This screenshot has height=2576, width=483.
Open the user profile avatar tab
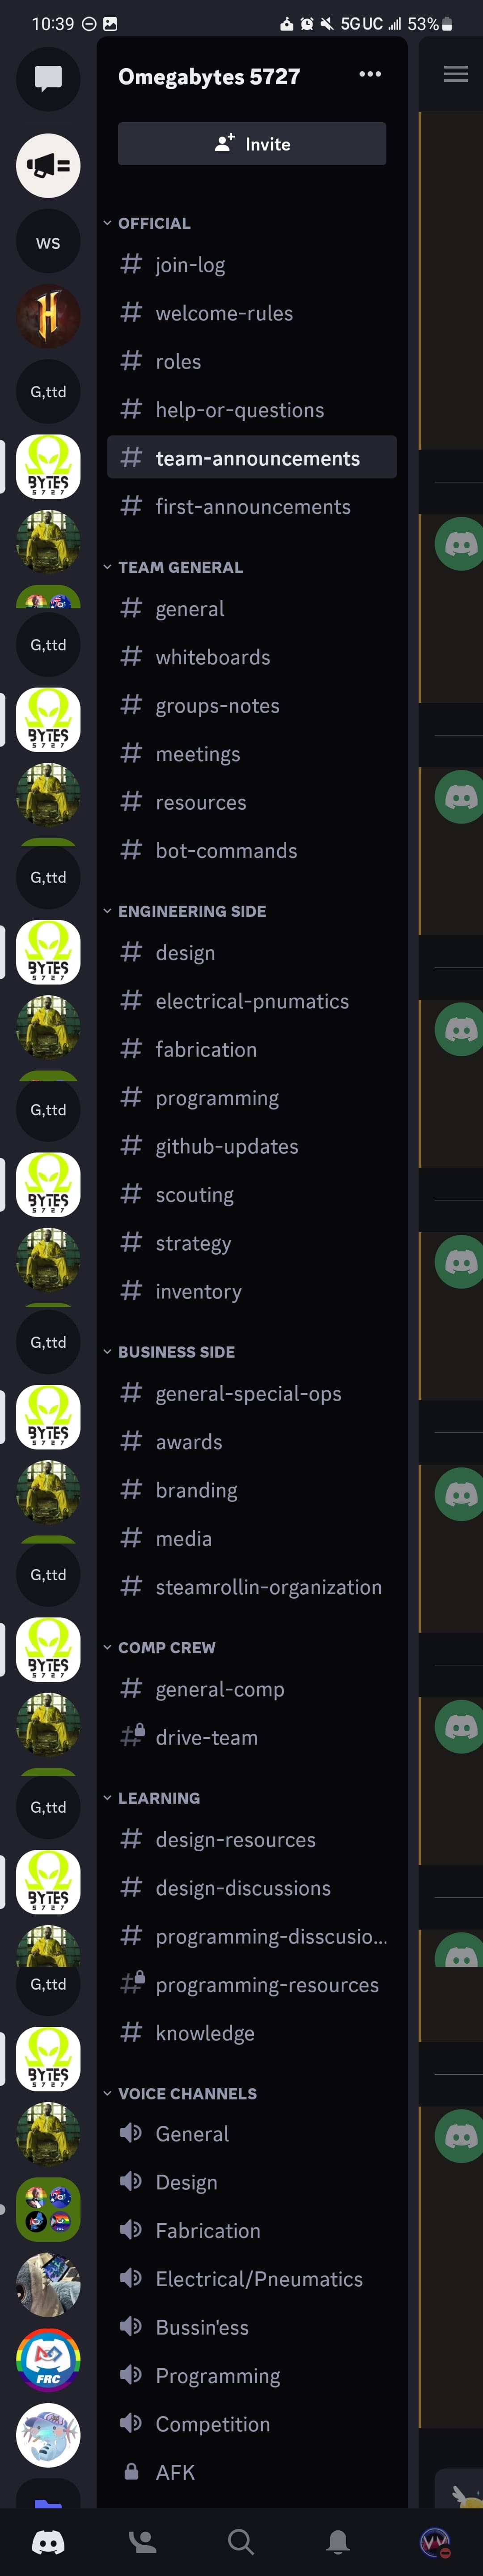point(435,2541)
